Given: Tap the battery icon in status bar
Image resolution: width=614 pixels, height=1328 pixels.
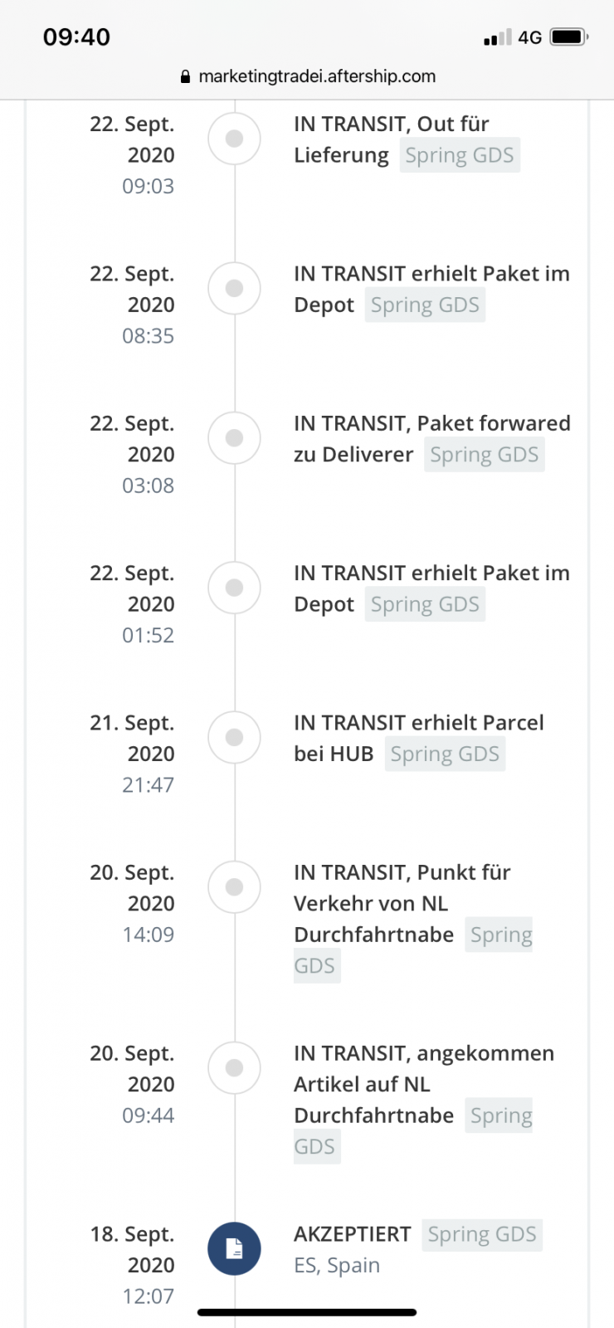Looking at the screenshot, I should pos(569,37).
